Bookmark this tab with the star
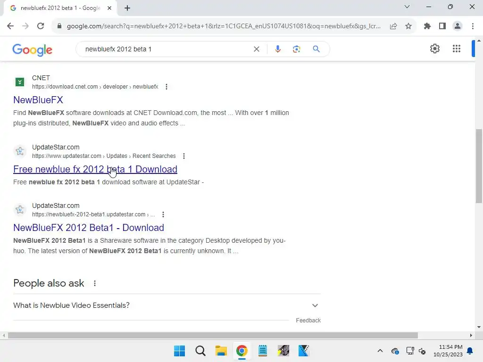This screenshot has height=362, width=483. pyautogui.click(x=408, y=26)
